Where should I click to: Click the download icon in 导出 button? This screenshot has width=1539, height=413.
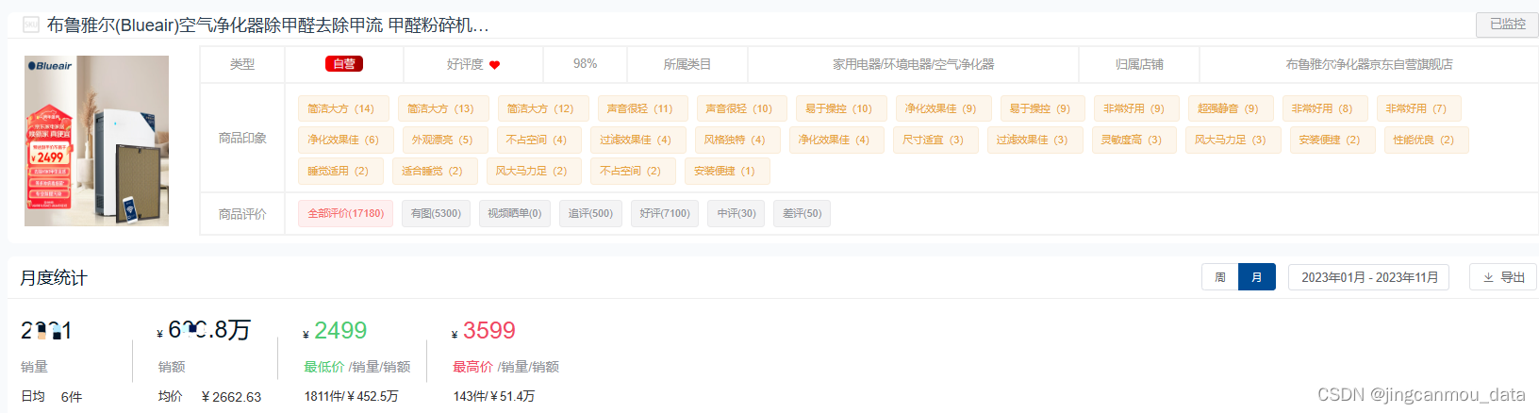1488,277
